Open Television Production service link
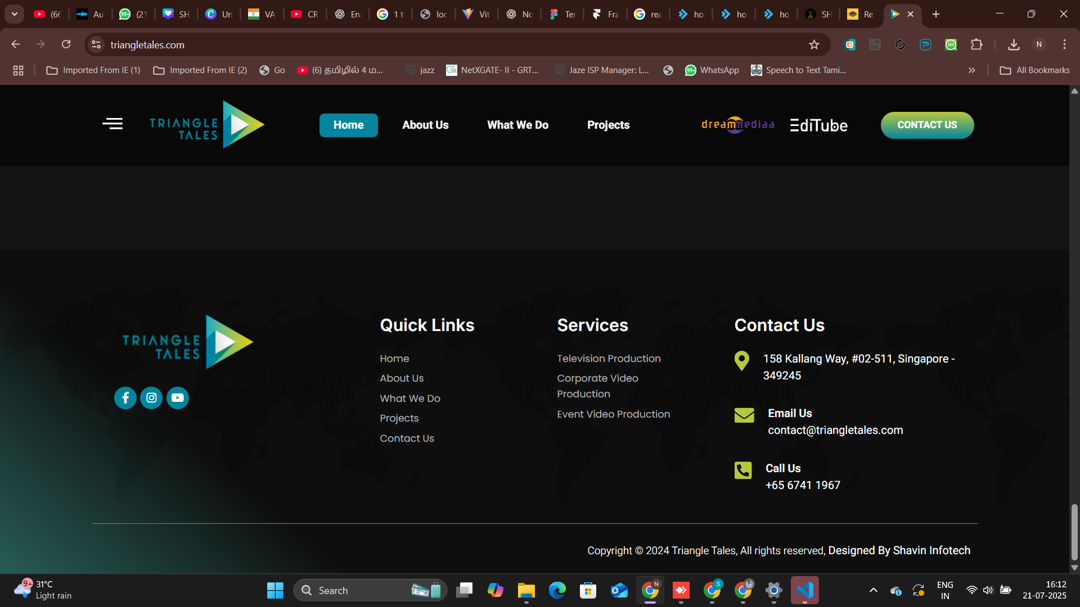 pyautogui.click(x=609, y=359)
